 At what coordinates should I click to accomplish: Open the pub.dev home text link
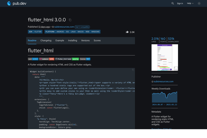click(19, 3)
